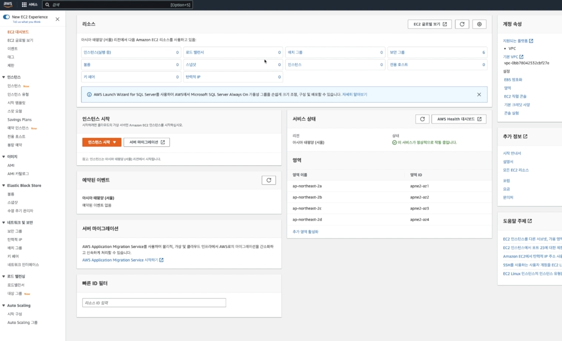Click the 키 페어 resource tile
This screenshot has height=341, width=562.
tap(131, 76)
